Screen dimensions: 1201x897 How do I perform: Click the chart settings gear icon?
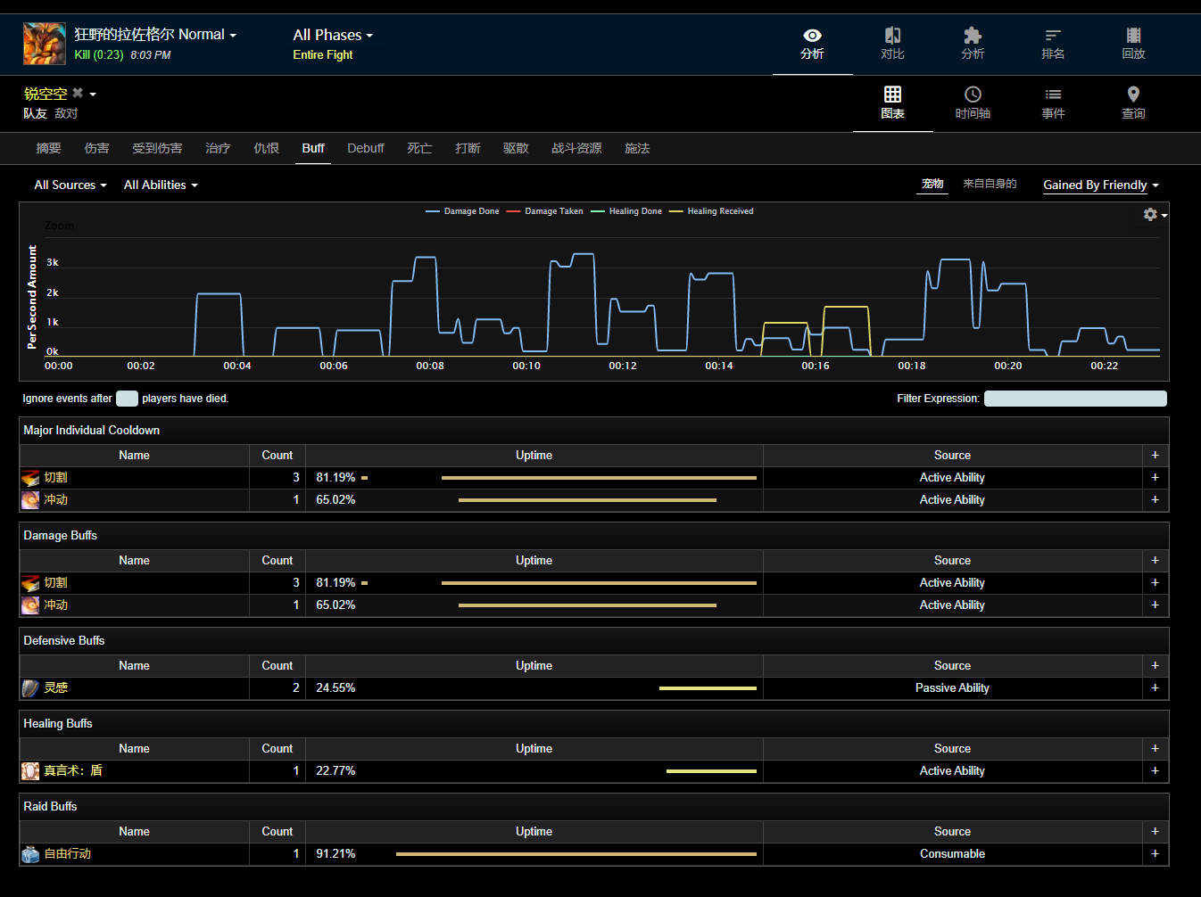[1150, 214]
